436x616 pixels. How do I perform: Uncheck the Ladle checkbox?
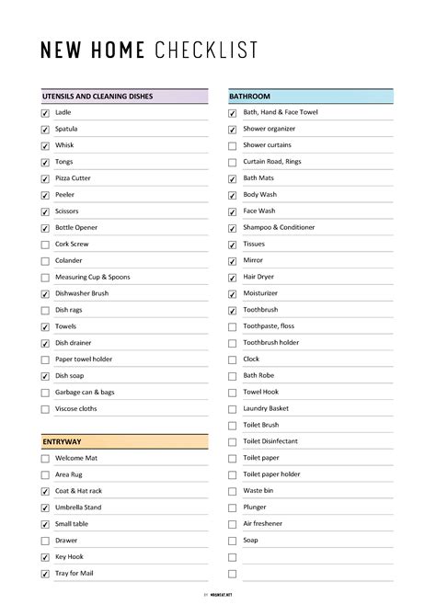click(45, 113)
